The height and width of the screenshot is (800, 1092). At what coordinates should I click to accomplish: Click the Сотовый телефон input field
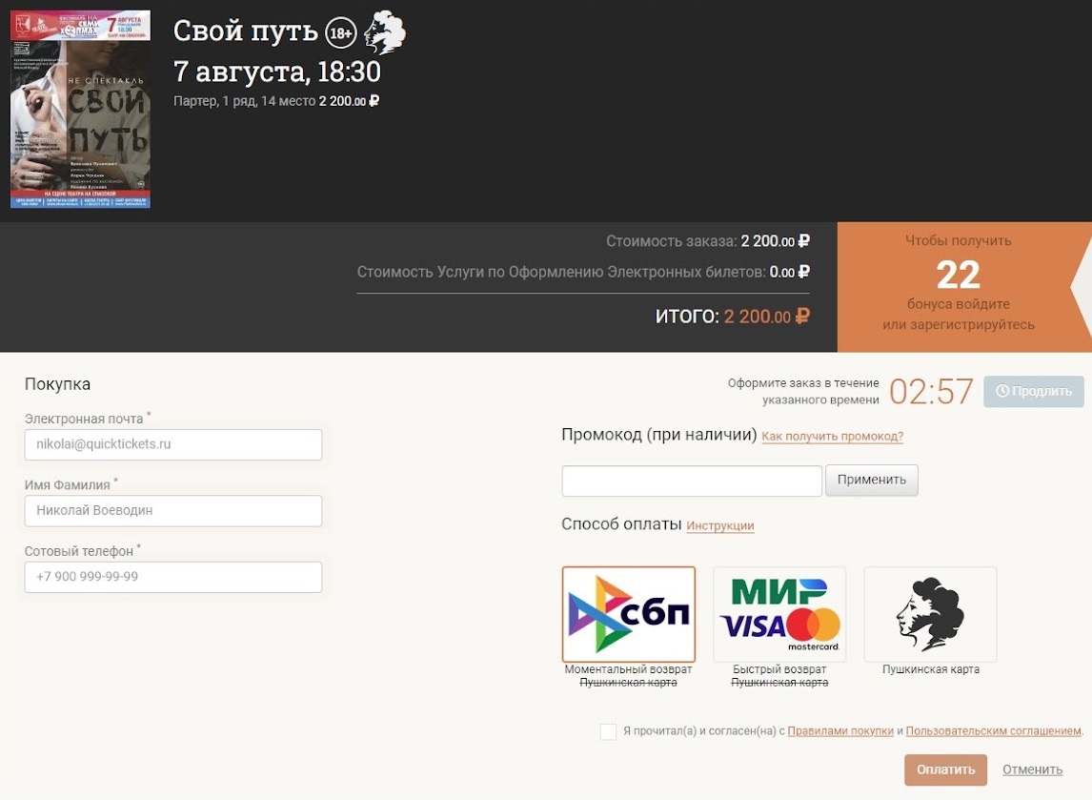pyautogui.click(x=173, y=577)
